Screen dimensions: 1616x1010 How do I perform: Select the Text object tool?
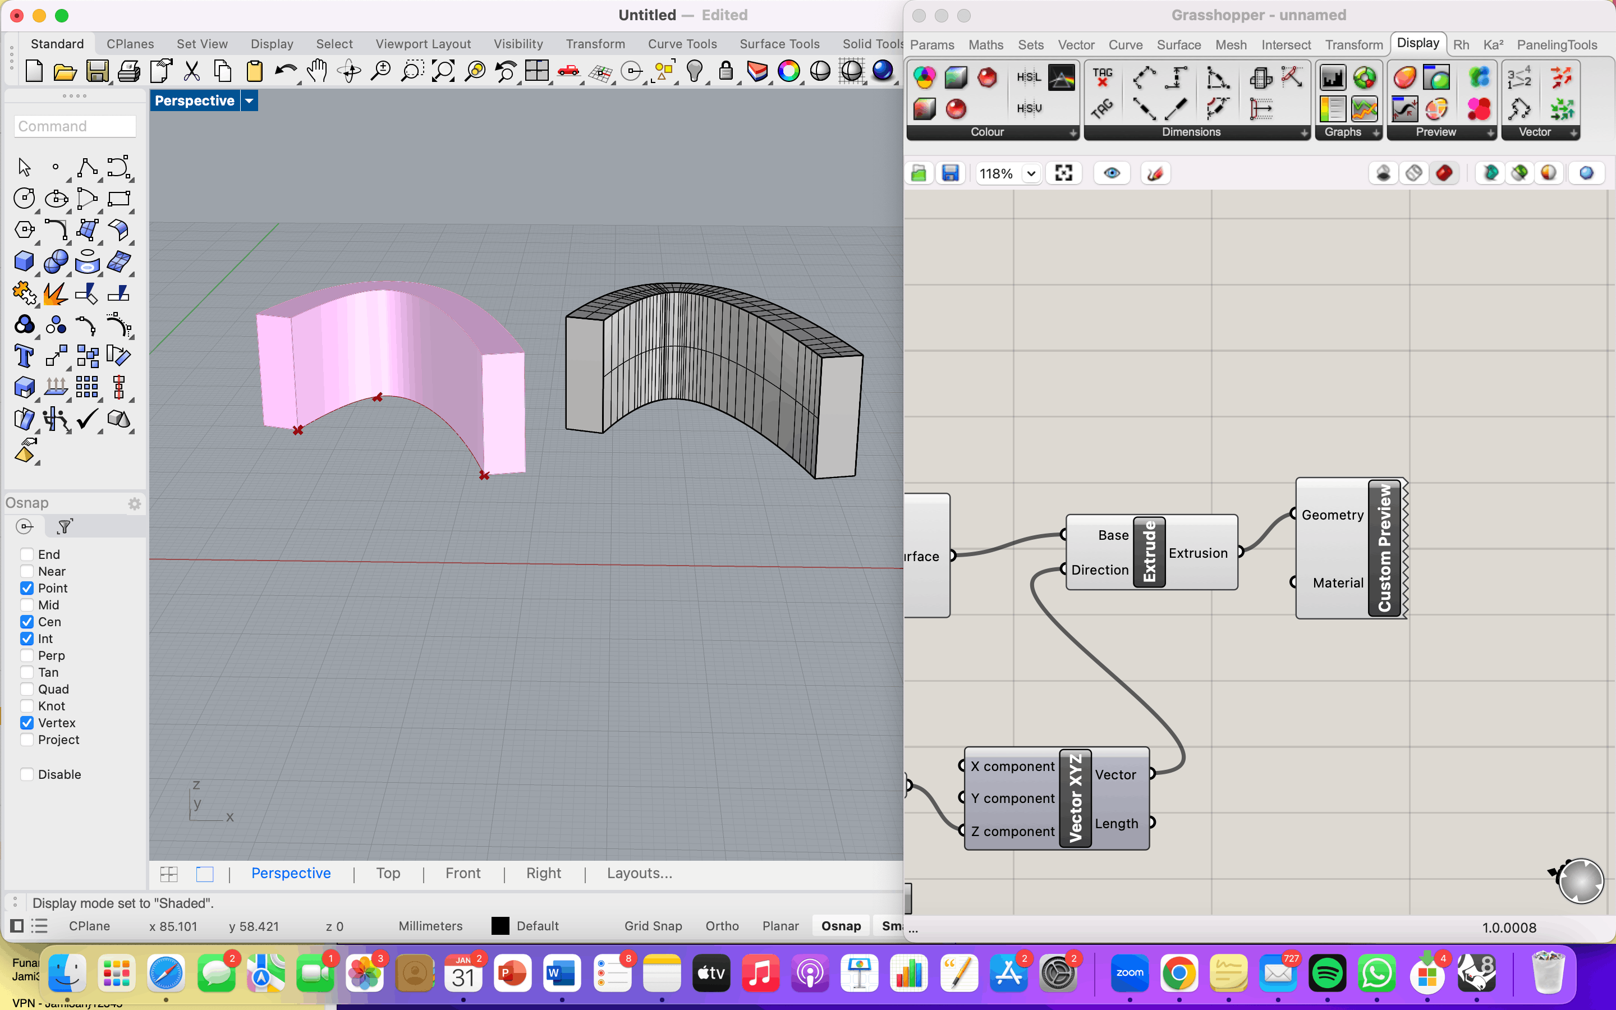tap(24, 356)
